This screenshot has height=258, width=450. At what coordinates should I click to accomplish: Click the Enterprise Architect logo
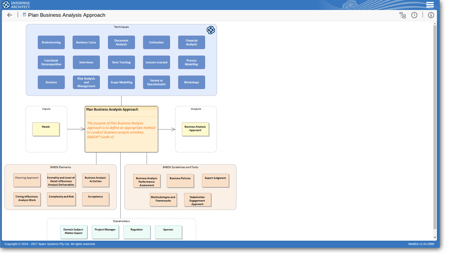pyautogui.click(x=16, y=5)
